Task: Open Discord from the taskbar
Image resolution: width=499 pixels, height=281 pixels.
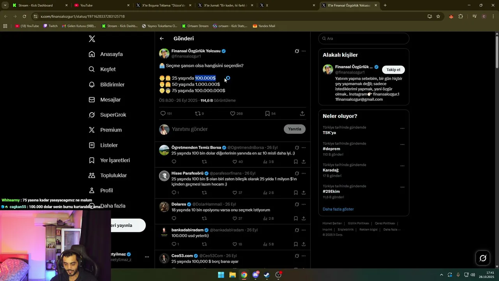Action: (x=255, y=275)
